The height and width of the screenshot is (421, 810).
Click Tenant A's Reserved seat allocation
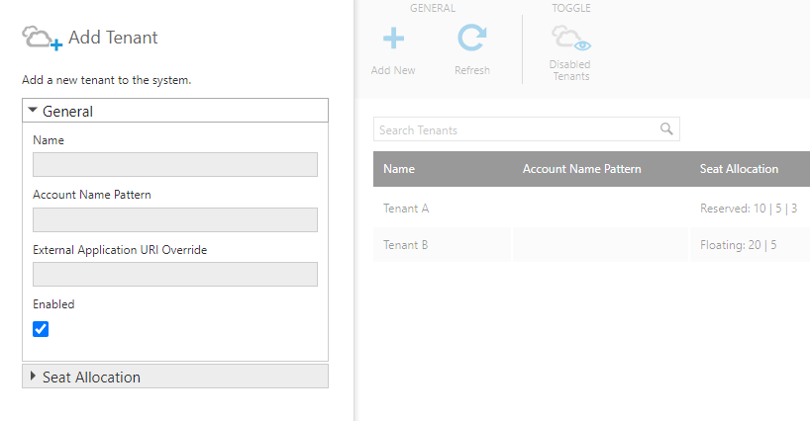pos(749,209)
